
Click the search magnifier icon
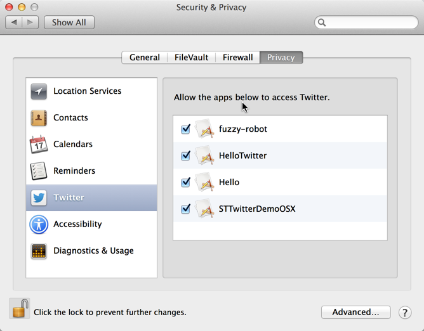tap(322, 22)
